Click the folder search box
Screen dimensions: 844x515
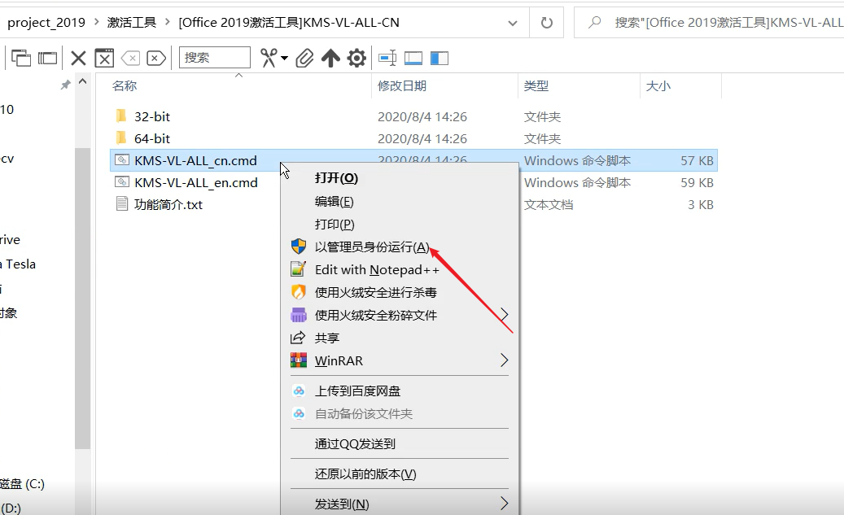coord(711,23)
